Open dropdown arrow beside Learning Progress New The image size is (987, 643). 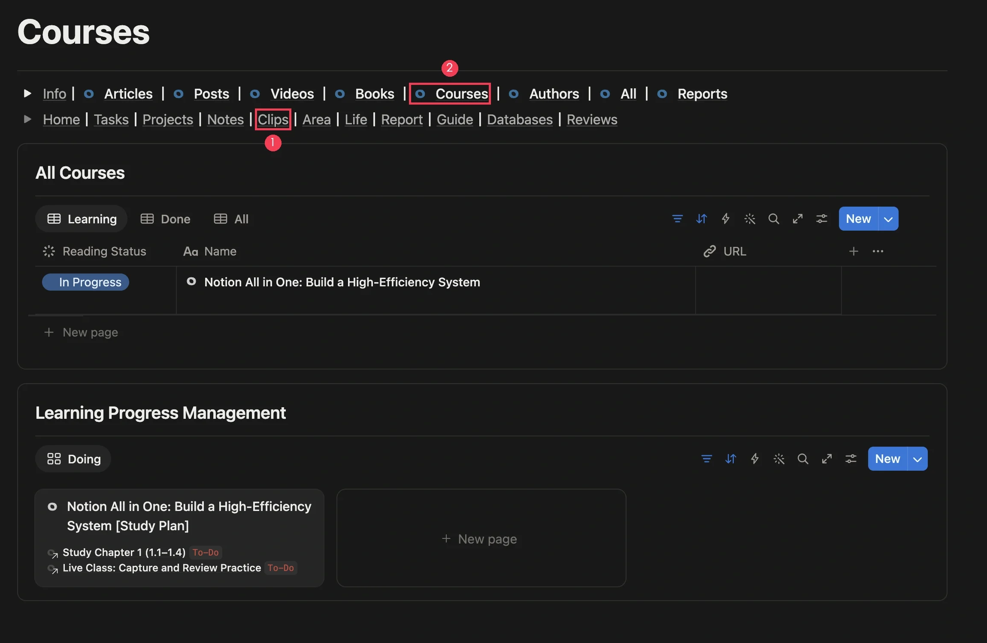917,459
